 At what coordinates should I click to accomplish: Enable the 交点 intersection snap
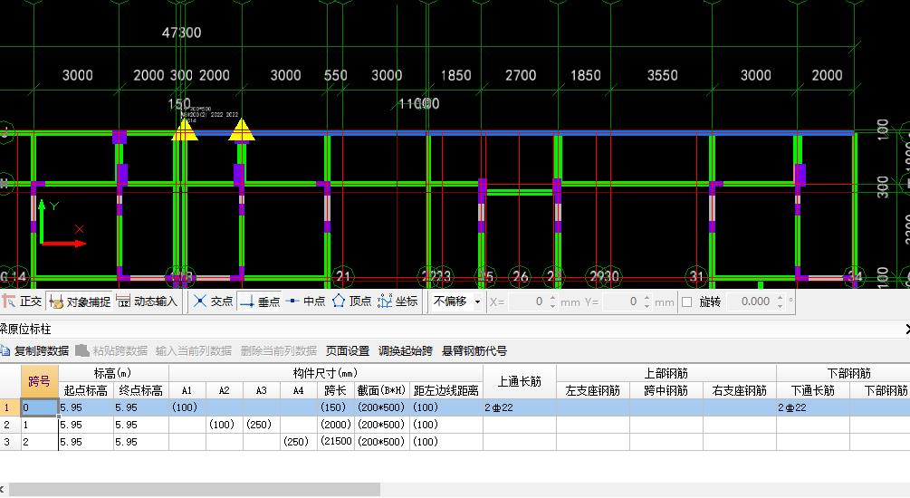click(213, 302)
